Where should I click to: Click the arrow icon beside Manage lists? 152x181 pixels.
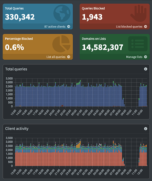[145, 57]
